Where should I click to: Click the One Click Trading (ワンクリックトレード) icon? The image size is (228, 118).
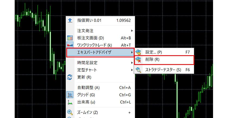click(x=70, y=45)
